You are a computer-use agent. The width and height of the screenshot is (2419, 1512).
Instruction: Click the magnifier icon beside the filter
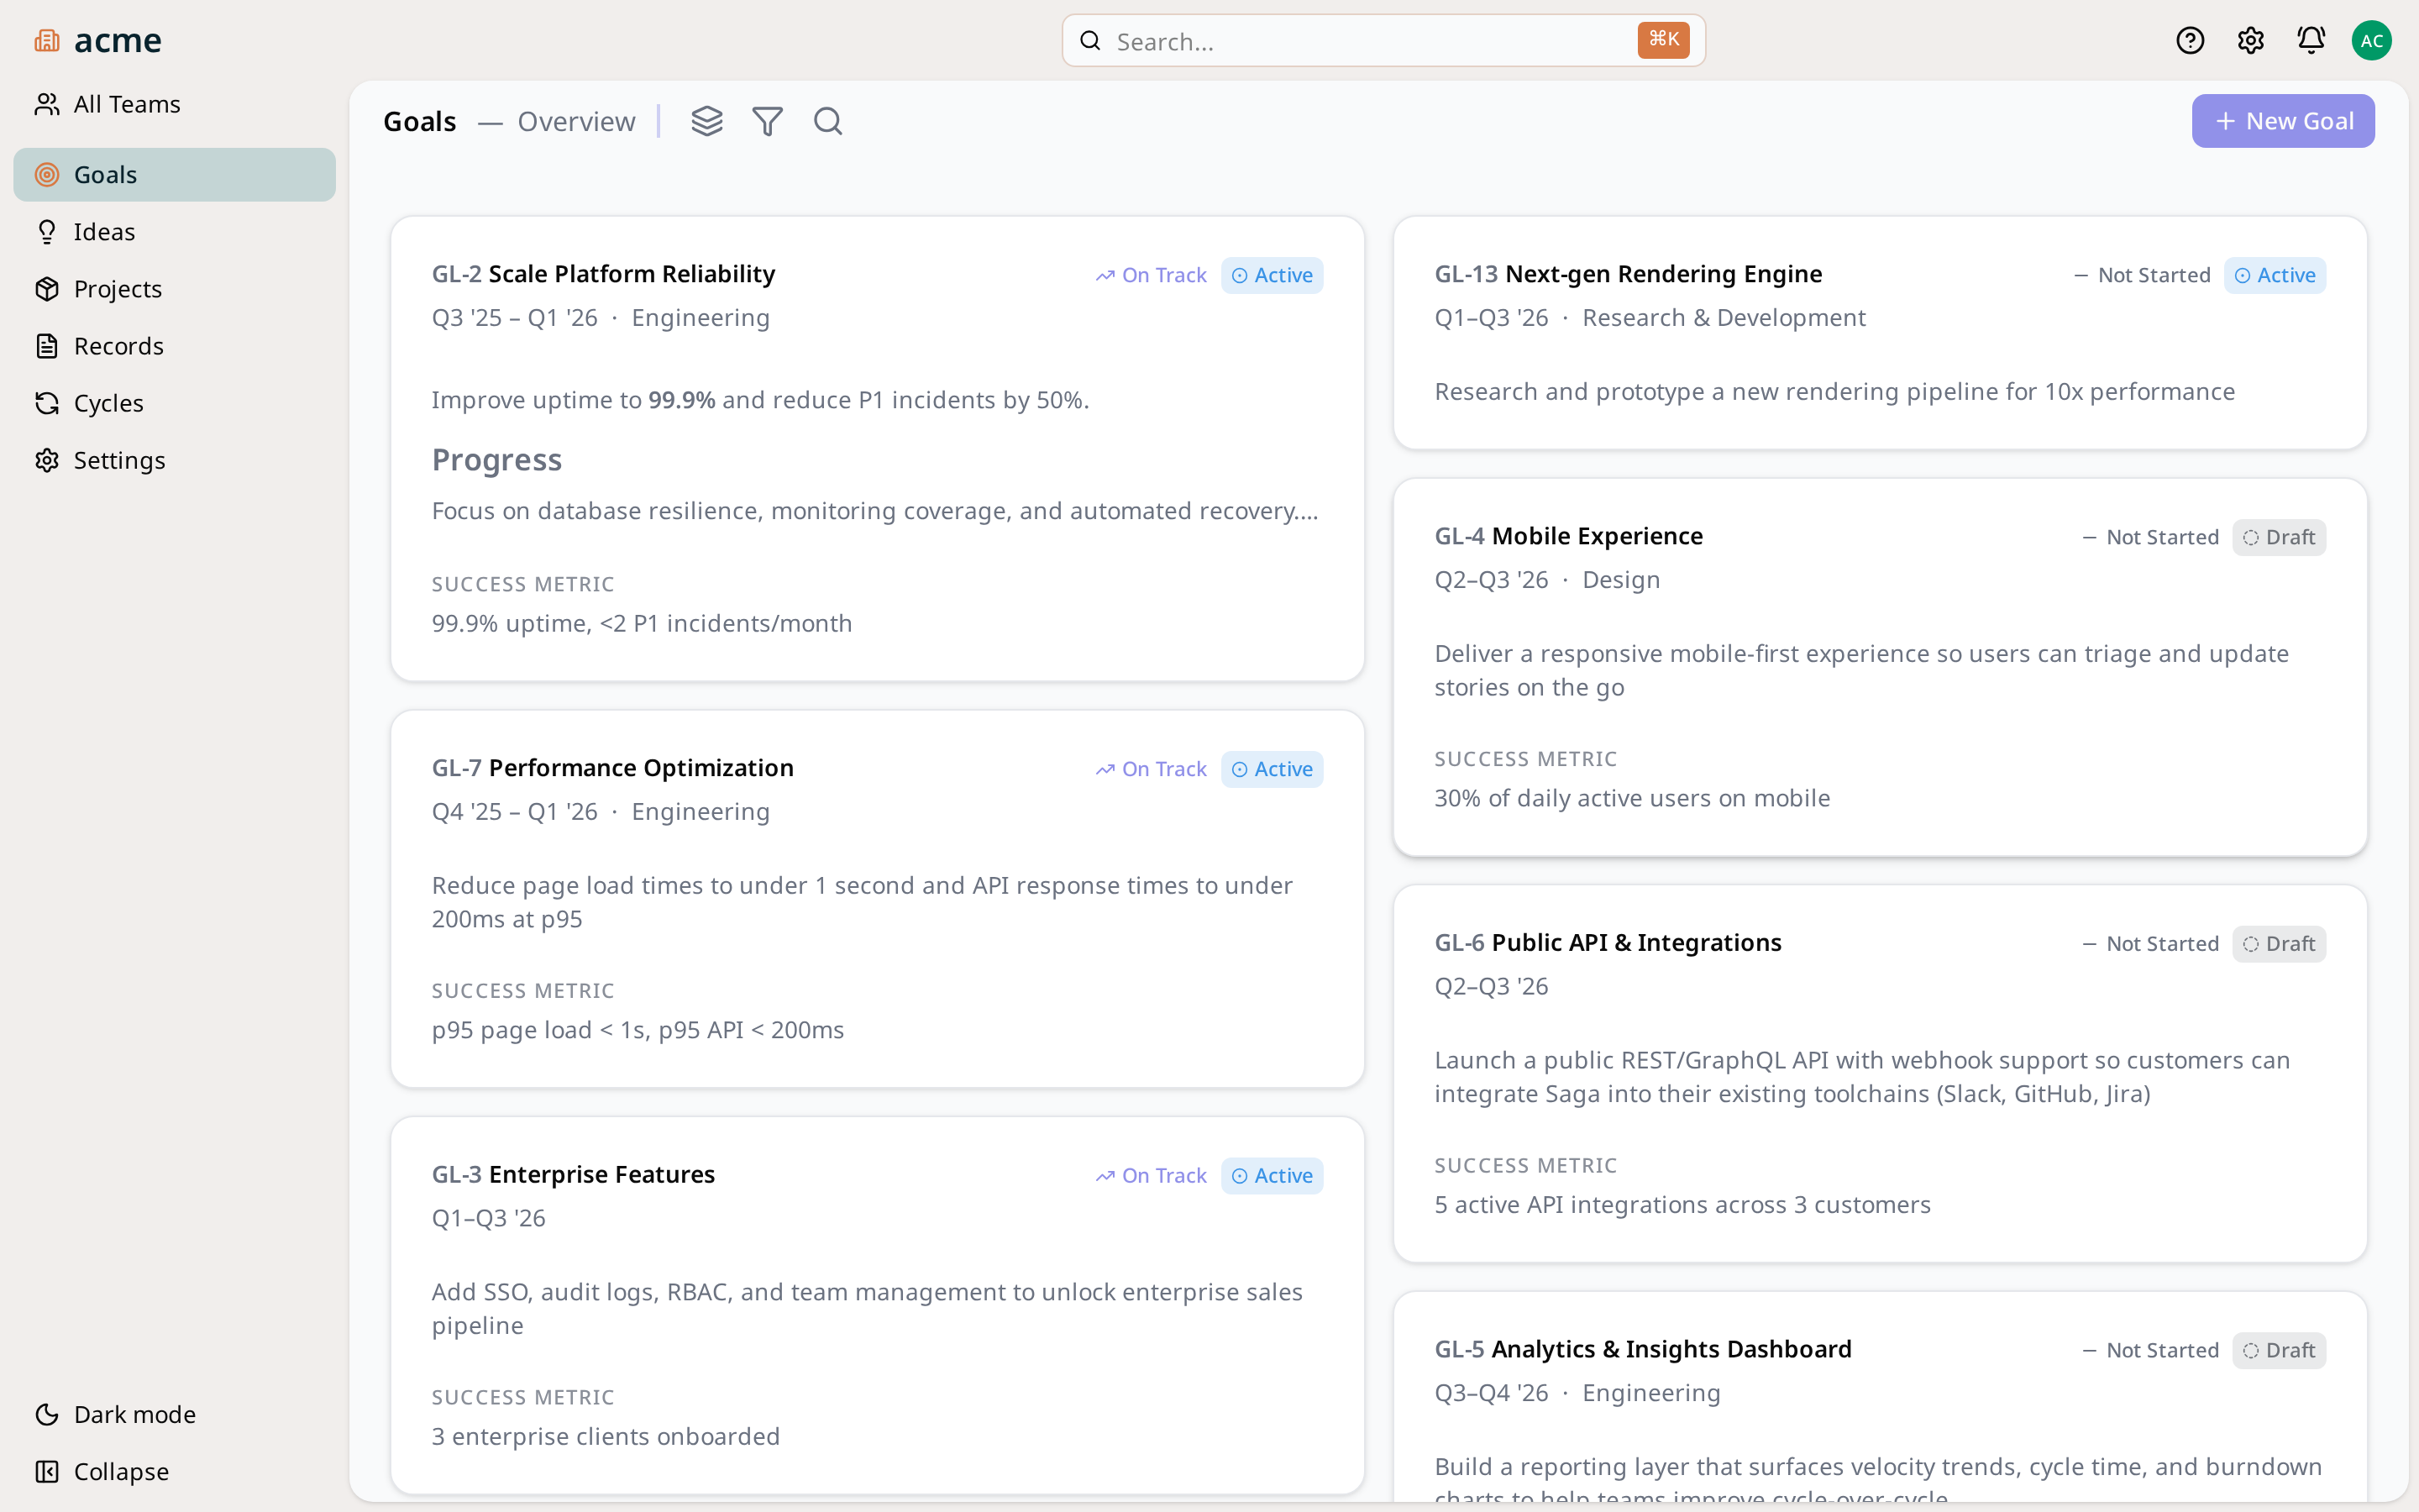tap(827, 121)
